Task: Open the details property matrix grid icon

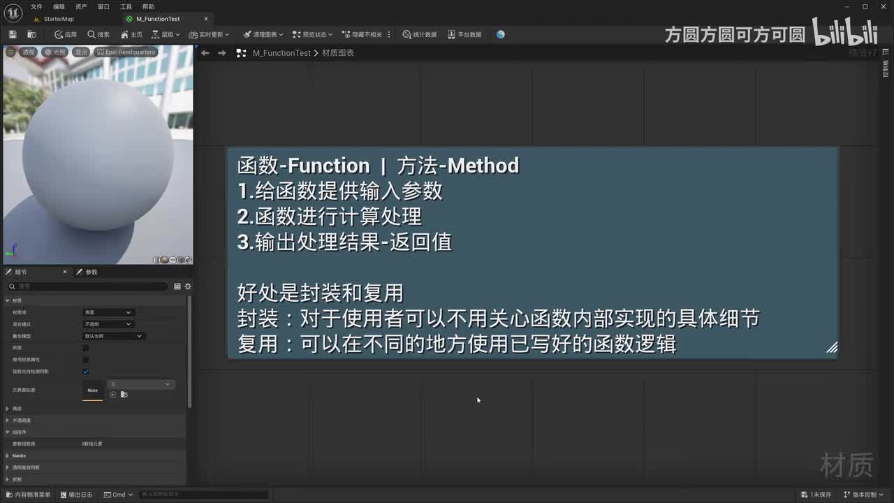Action: click(177, 286)
